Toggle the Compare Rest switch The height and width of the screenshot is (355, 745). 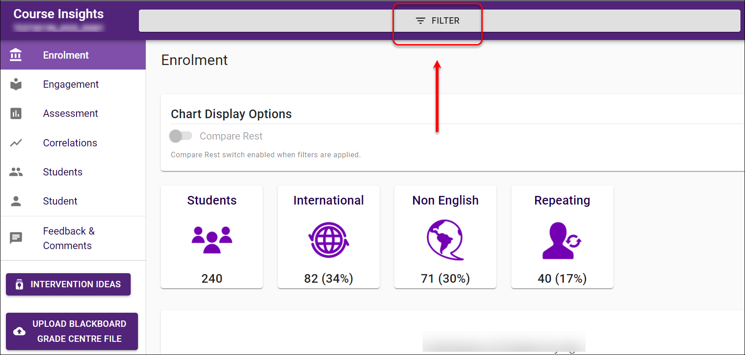coord(181,136)
